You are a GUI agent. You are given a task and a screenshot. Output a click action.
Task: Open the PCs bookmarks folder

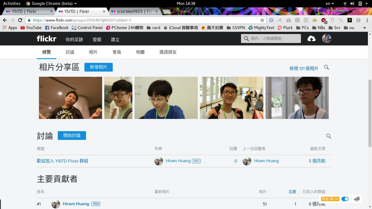[x=302, y=28]
